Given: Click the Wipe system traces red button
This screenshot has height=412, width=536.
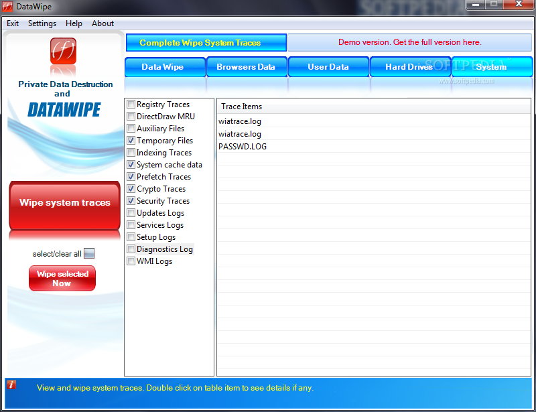Looking at the screenshot, I should pyautogui.click(x=64, y=205).
